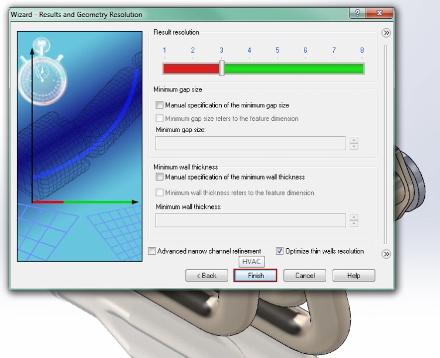Cancel the wizard

click(304, 275)
